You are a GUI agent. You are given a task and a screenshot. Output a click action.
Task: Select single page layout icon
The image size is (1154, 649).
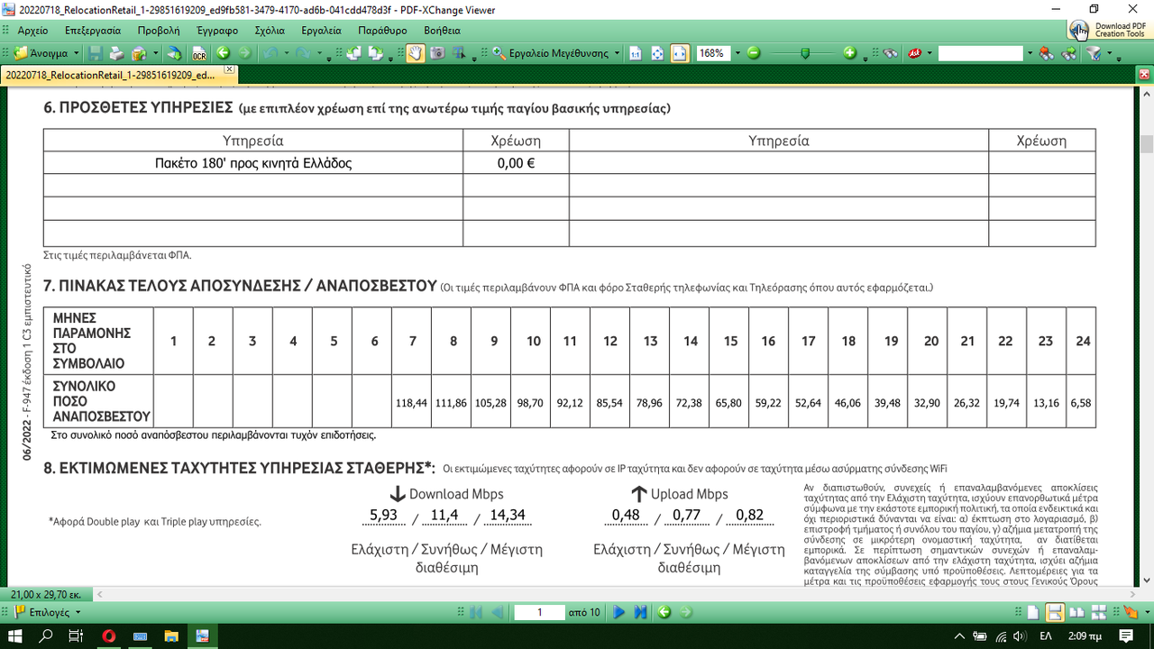[x=1033, y=612]
